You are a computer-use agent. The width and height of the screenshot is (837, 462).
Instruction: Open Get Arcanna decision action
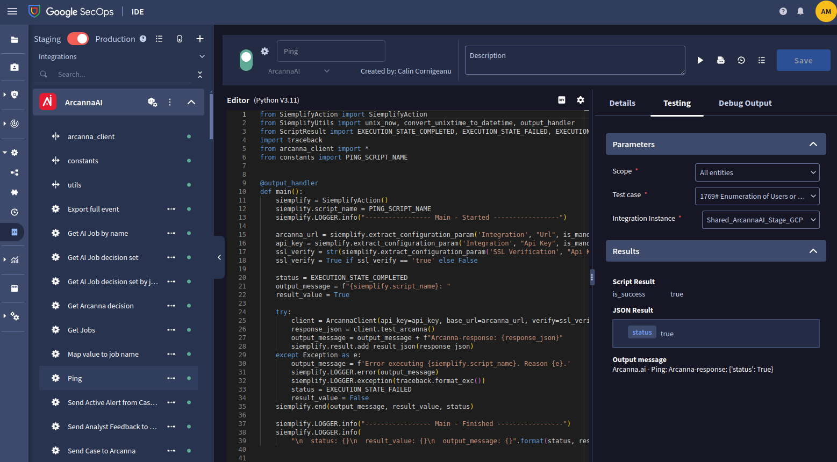point(118,306)
